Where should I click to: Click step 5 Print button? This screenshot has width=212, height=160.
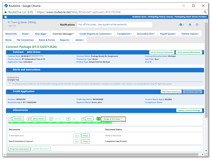click(x=89, y=119)
